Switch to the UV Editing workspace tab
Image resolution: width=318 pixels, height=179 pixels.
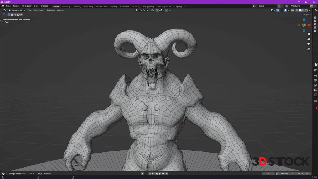pyautogui.click(x=88, y=6)
